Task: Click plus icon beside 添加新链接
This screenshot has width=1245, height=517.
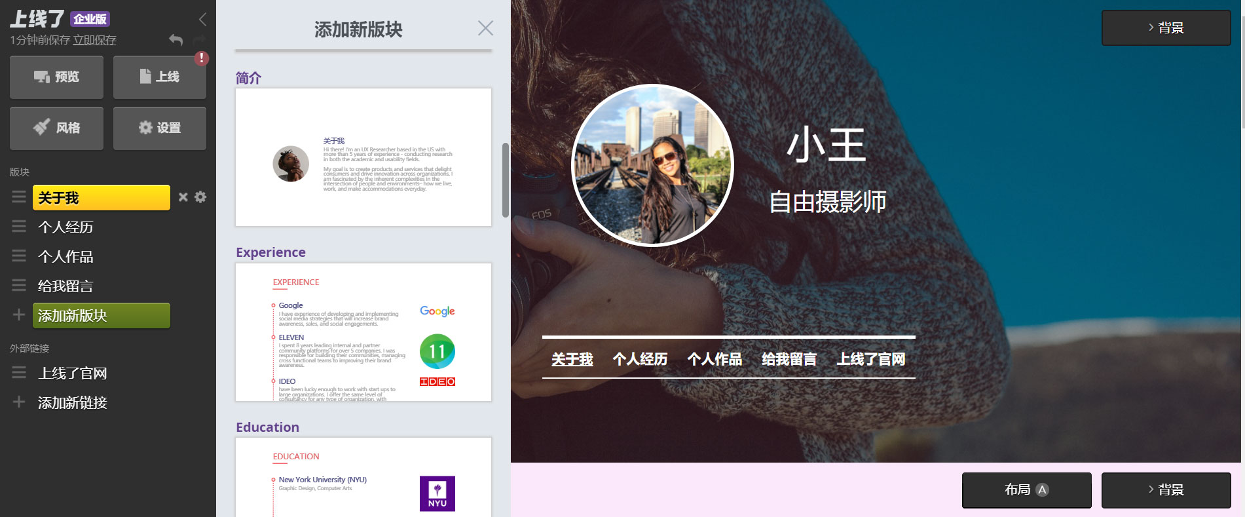Action: point(19,402)
